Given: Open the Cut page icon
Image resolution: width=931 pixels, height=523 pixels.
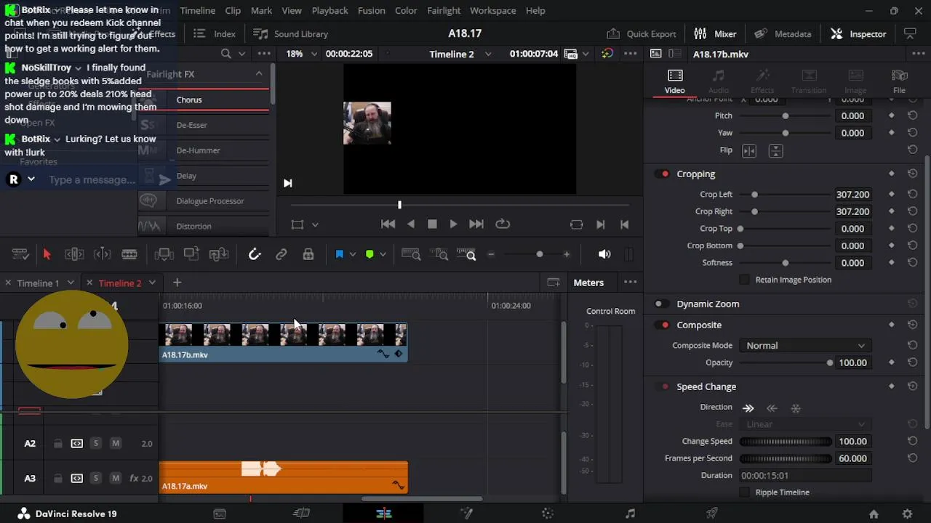Looking at the screenshot, I should (x=301, y=514).
